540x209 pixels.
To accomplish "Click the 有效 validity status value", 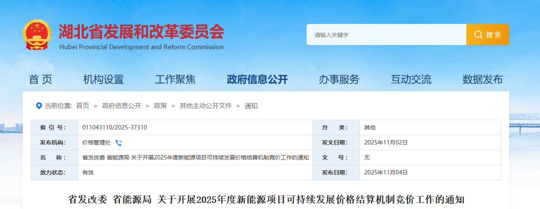I will tap(88, 172).
